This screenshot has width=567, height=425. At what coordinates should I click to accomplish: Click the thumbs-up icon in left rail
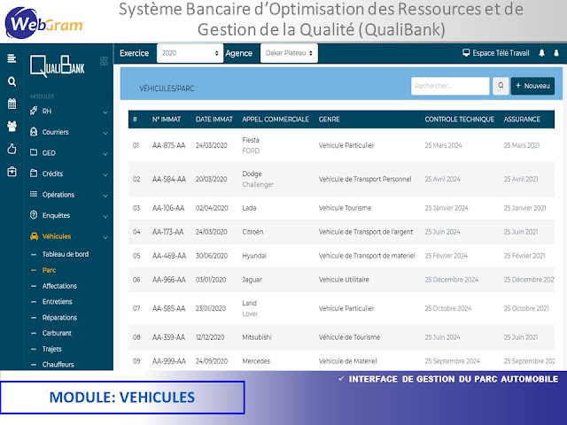[x=12, y=149]
